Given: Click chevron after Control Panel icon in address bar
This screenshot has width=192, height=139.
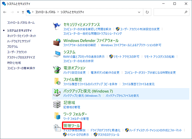Looking at the screenshot, I should (33, 12).
